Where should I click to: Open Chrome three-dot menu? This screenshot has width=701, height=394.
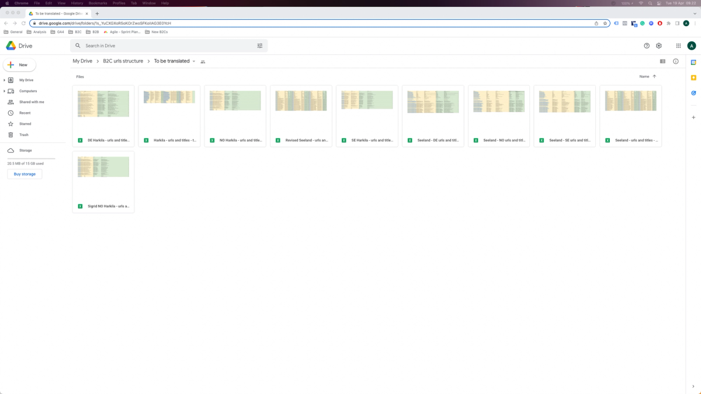pos(695,23)
